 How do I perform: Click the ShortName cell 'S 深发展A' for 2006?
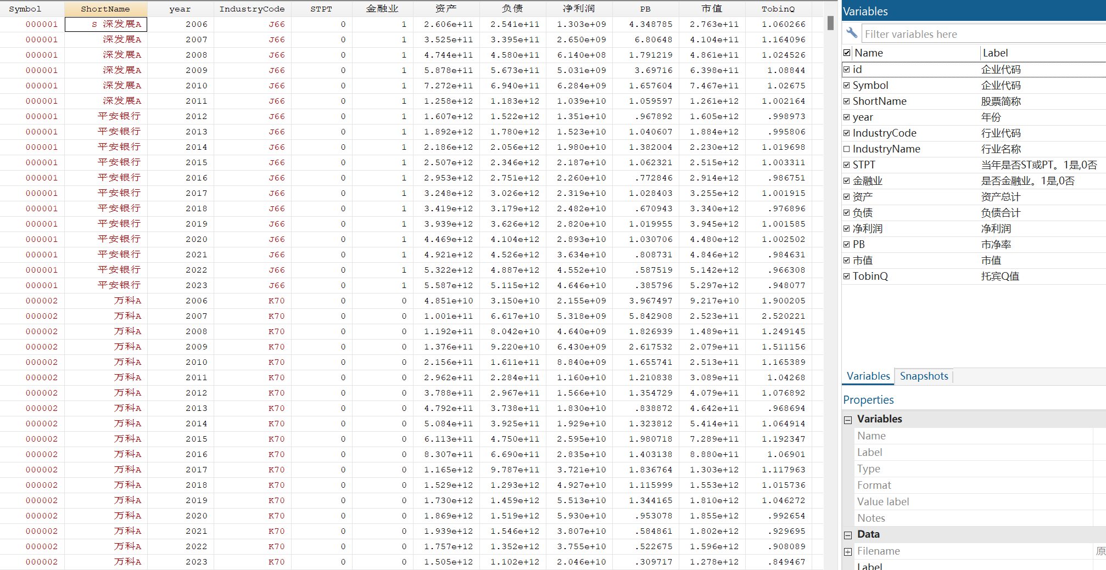pyautogui.click(x=106, y=24)
